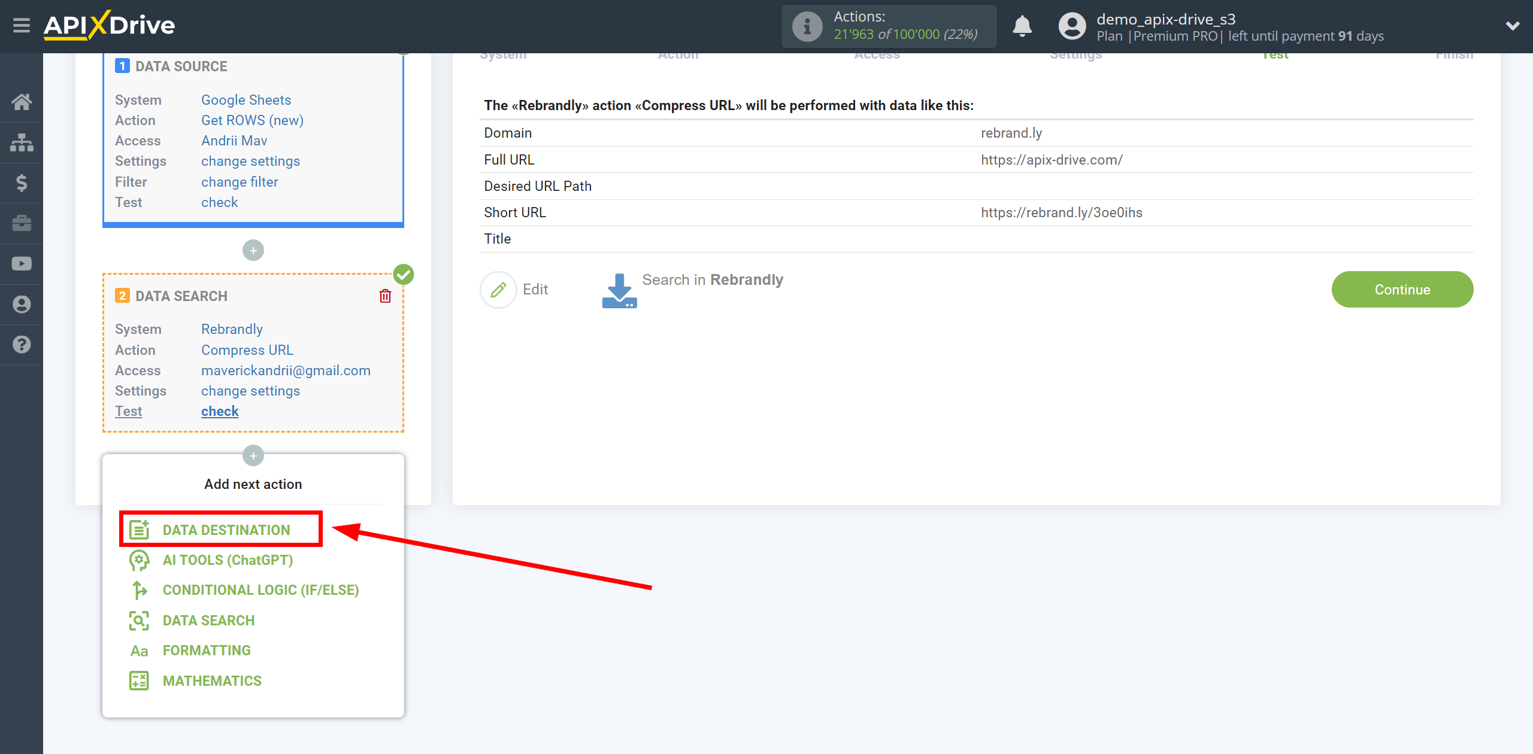Click the Edit pencil icon
Image resolution: width=1533 pixels, height=754 pixels.
coord(499,289)
